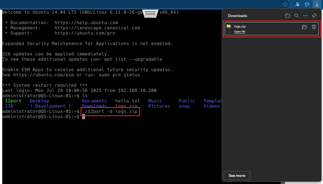Open the downloads folder from panel header
The height and width of the screenshot is (184, 323).
[288, 16]
